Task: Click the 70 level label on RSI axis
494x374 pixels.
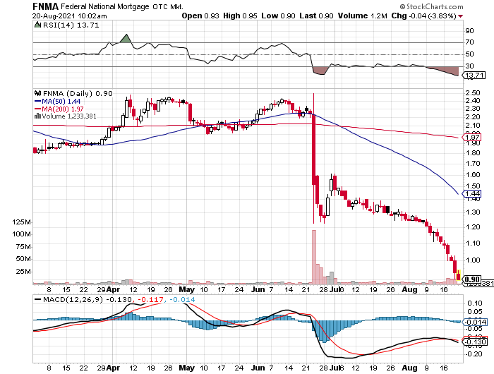Action: (x=469, y=42)
